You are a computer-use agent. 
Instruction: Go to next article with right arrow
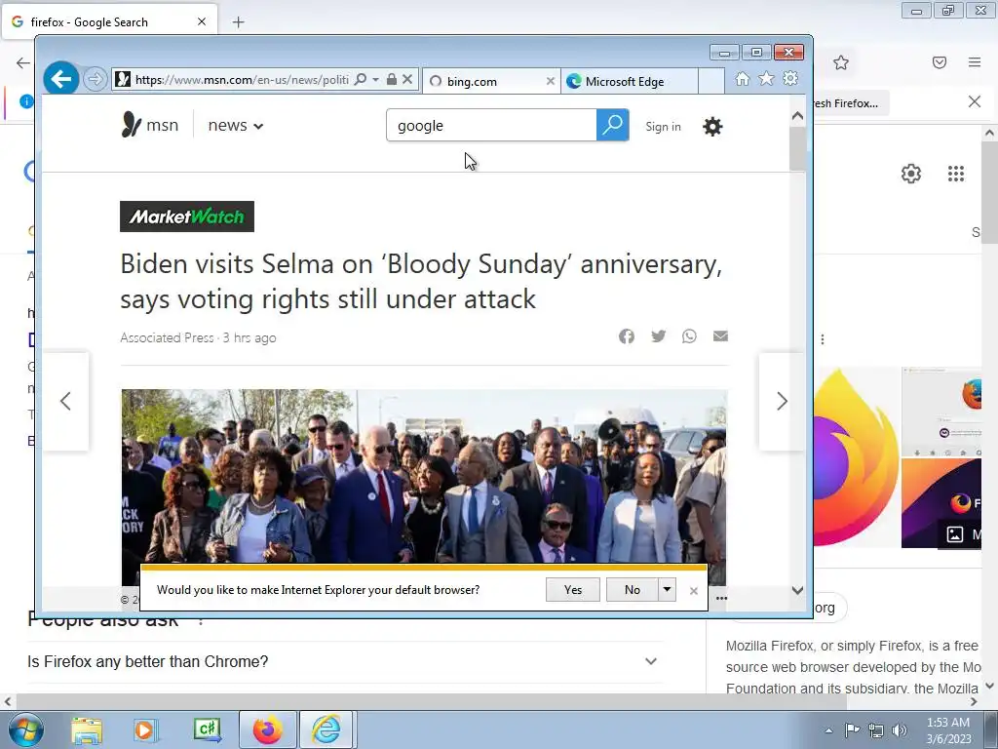[x=782, y=401]
